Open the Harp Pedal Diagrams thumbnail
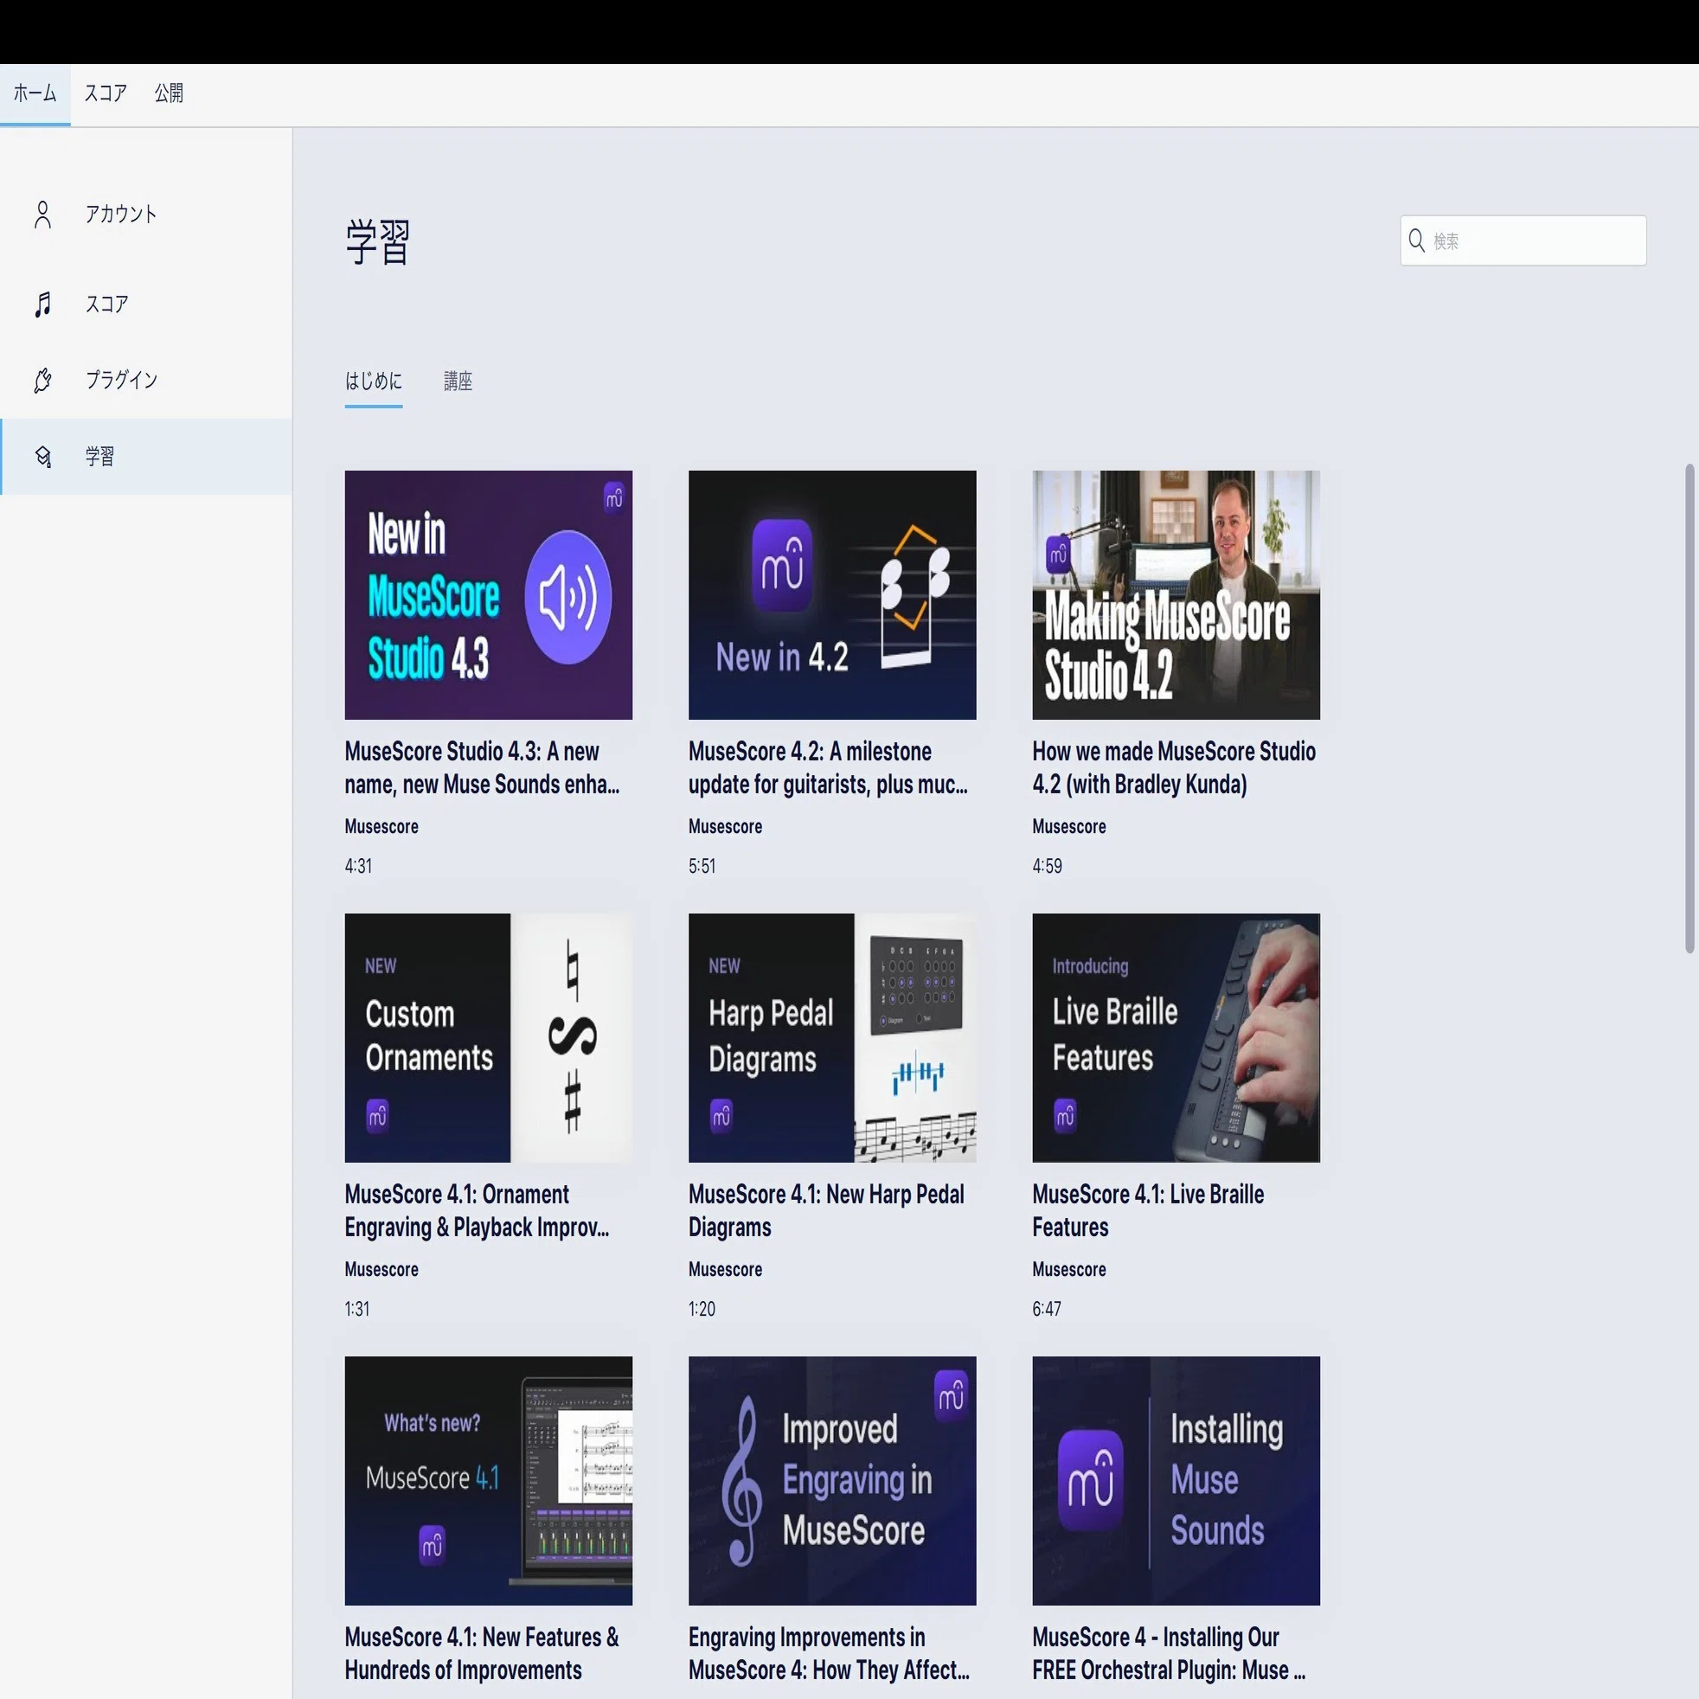This screenshot has width=1699, height=1699. point(832,1038)
